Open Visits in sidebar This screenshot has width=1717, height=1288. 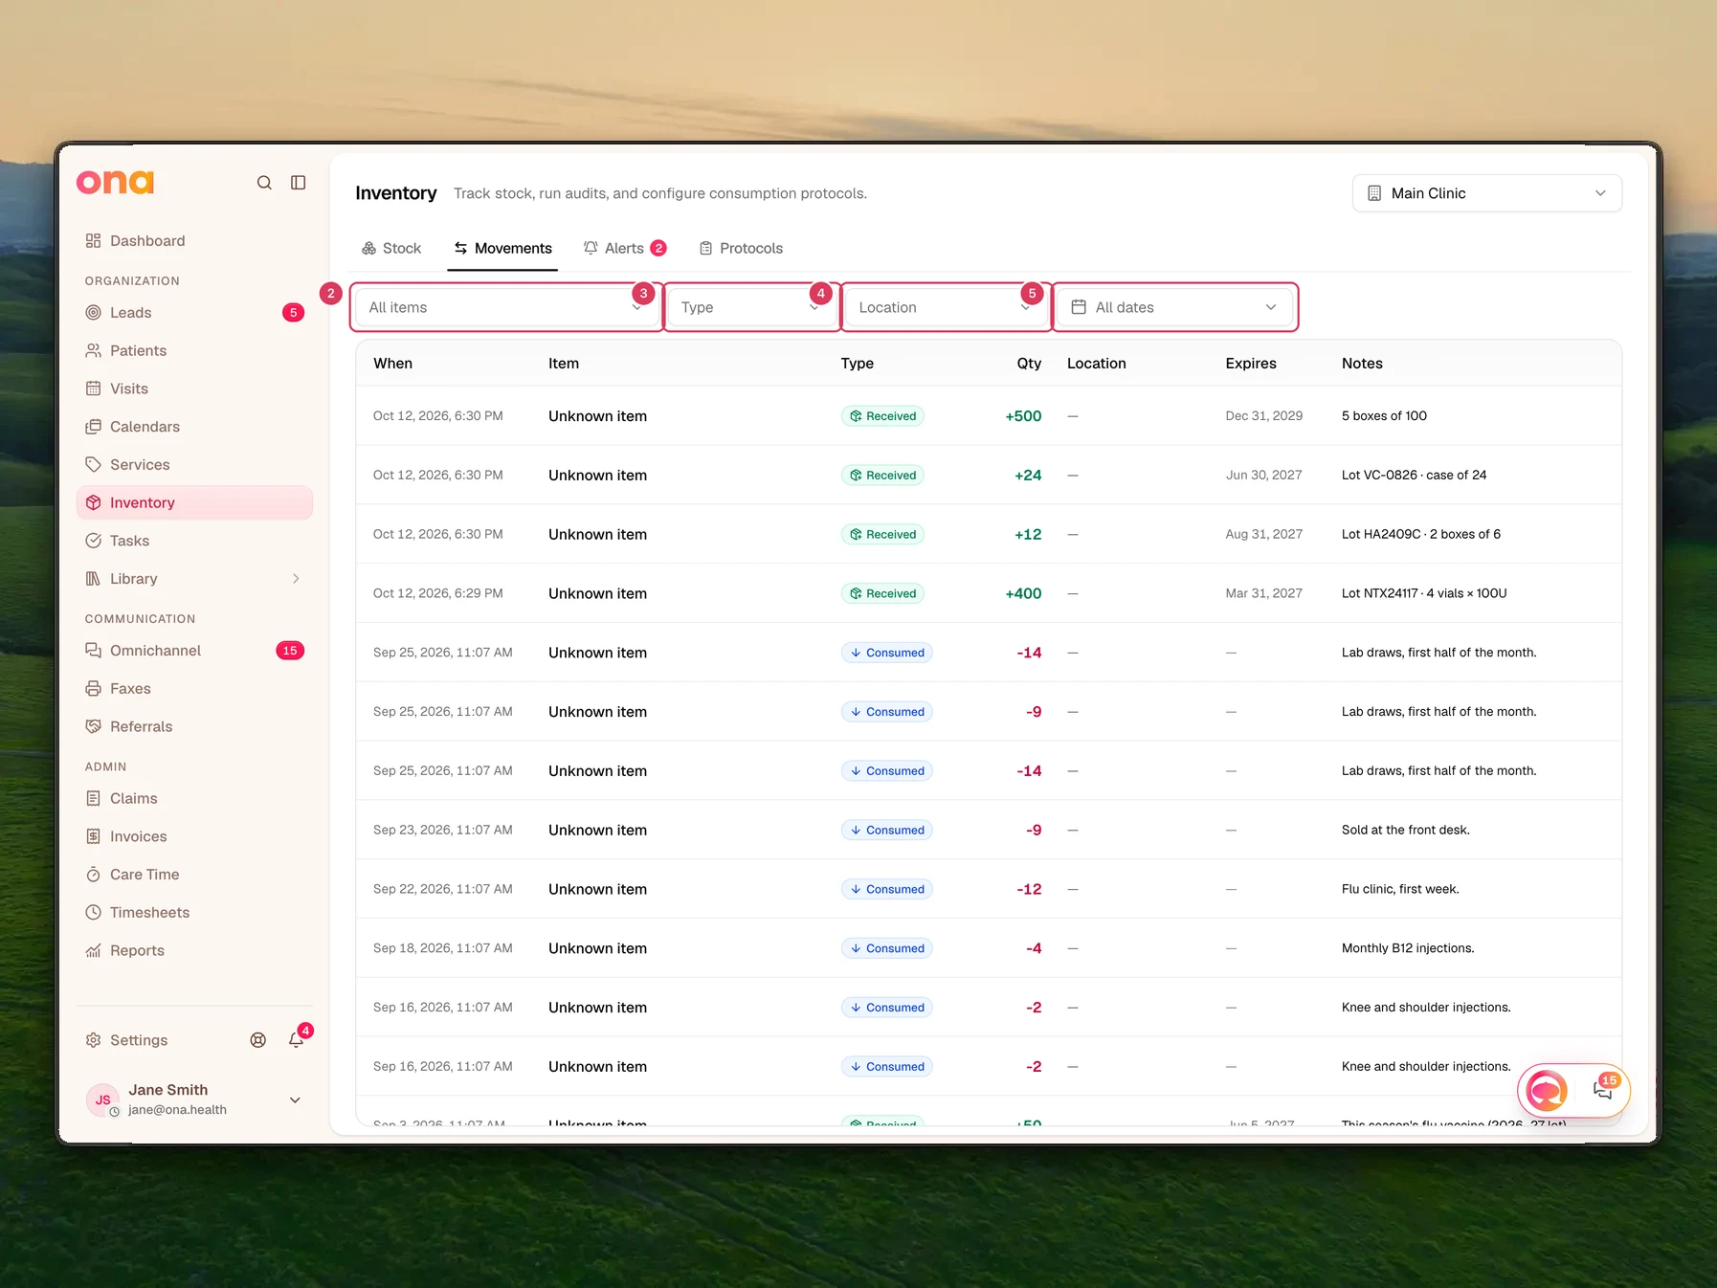coord(194,389)
